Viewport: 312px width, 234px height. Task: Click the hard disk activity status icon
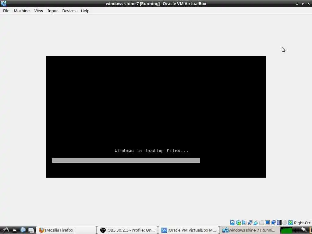pyautogui.click(x=232, y=222)
